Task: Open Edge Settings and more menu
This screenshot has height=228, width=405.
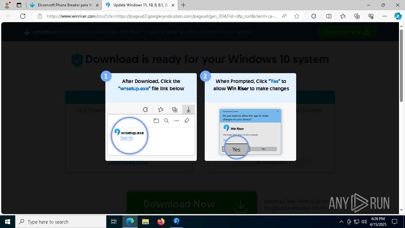Action: point(385,16)
